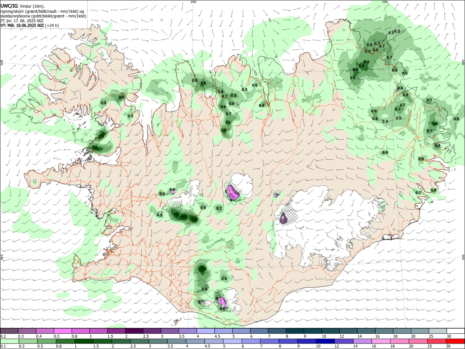Image resolution: width=465 pixels, height=349 pixels.
Task: Select the lightest green swatch above 0.1 in rain legend
Action: [9, 341]
